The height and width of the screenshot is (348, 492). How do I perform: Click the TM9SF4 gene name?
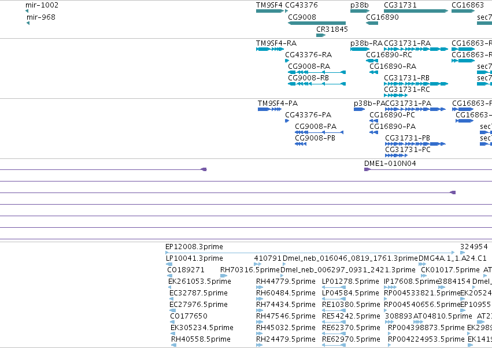[x=269, y=5]
